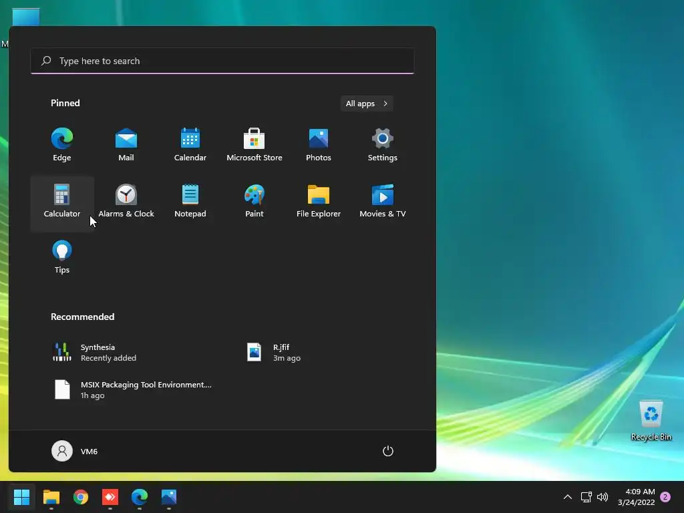The height and width of the screenshot is (513, 684).
Task: Select the Recycle Bin desktop icon
Action: click(x=651, y=420)
